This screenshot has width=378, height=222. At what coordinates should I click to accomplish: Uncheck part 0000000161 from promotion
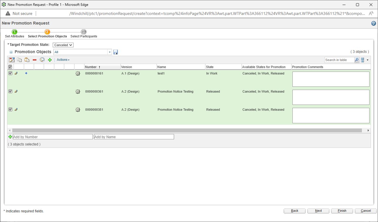[x=10, y=73]
